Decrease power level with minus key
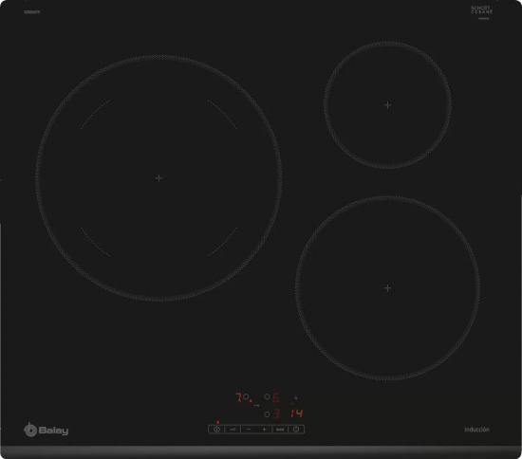Image resolution: width=522 pixels, height=459 pixels. (x=249, y=430)
